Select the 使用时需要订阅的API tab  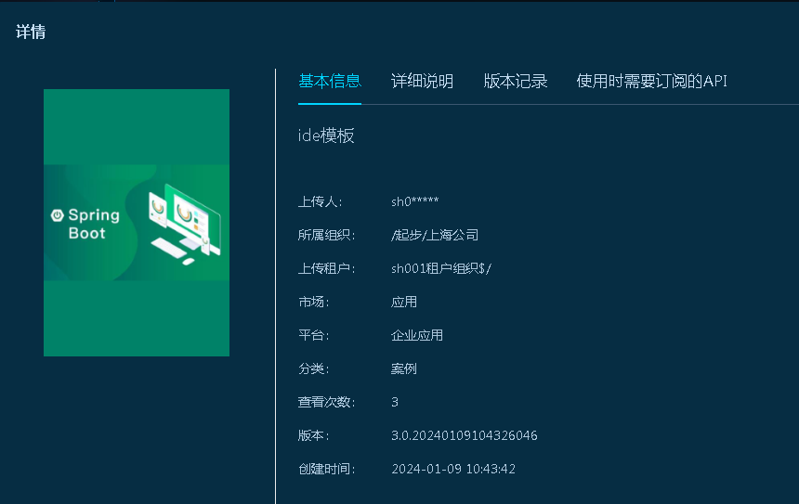(x=651, y=82)
